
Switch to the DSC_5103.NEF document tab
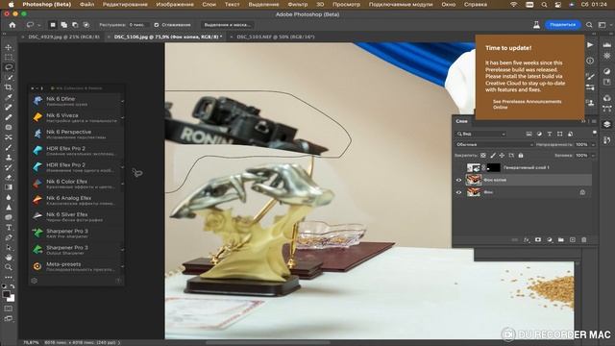(x=276, y=37)
